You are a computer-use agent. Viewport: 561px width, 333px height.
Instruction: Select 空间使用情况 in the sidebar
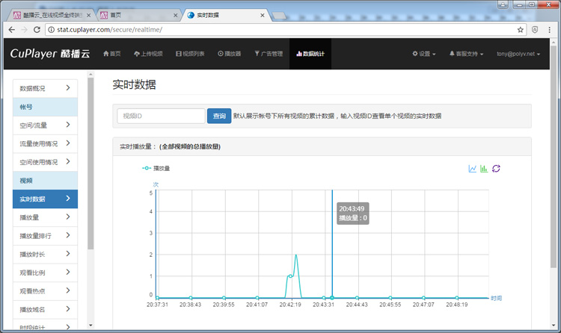tap(45, 162)
